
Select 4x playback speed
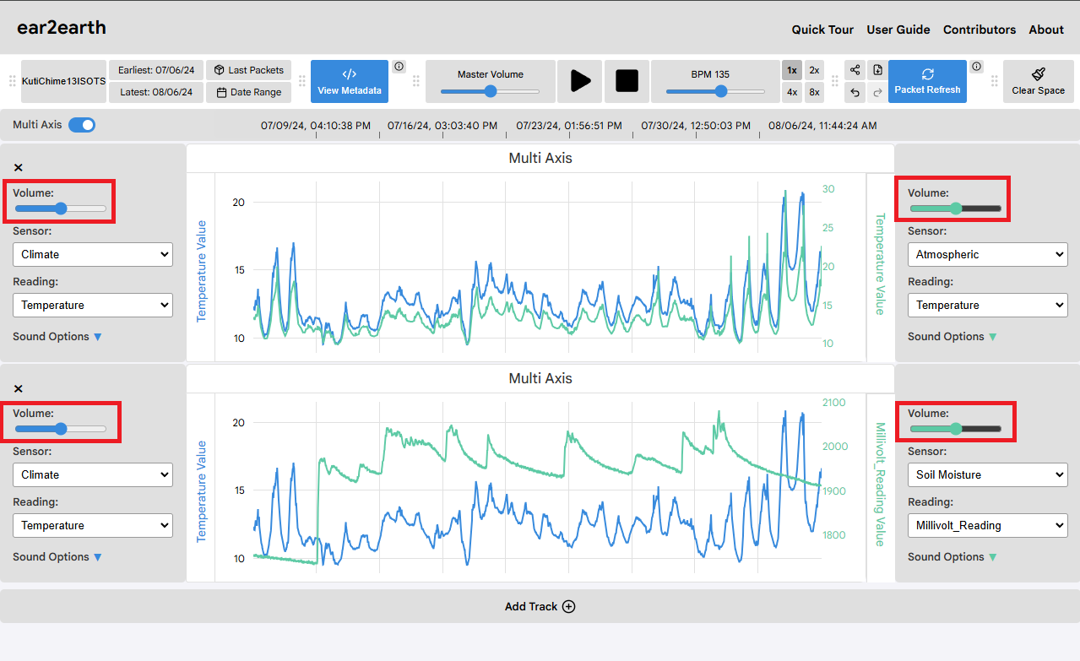(x=792, y=92)
